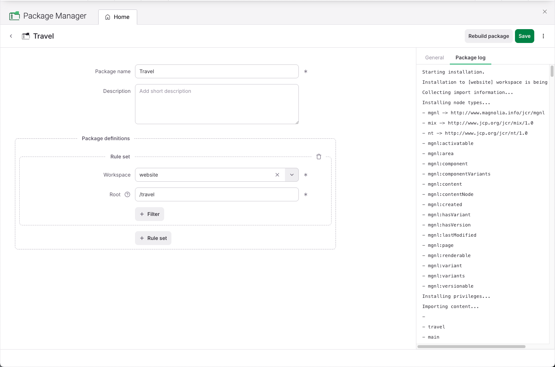Switch to the General tab

(x=434, y=58)
